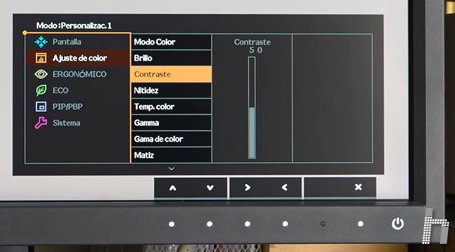Image resolution: width=455 pixels, height=252 pixels.
Task: Choose the highlighted Contraste option
Action: pos(171,74)
